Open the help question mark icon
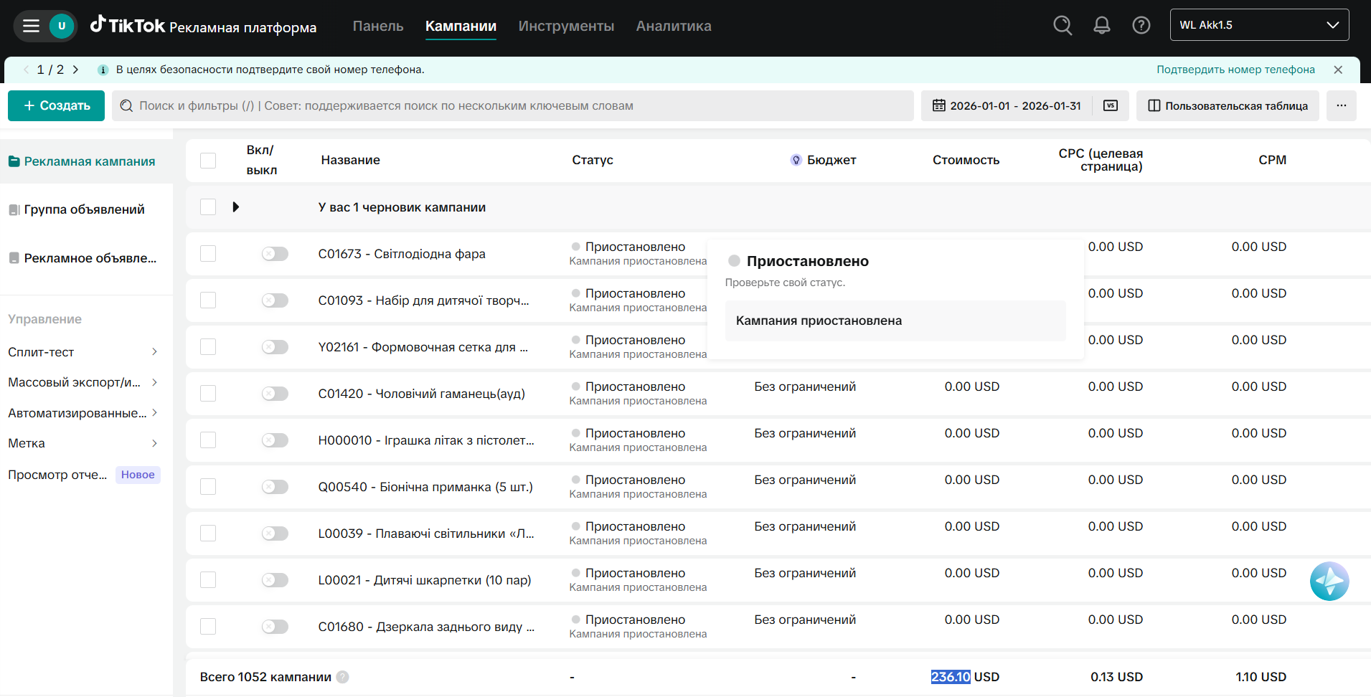Image resolution: width=1371 pixels, height=697 pixels. (x=1141, y=26)
